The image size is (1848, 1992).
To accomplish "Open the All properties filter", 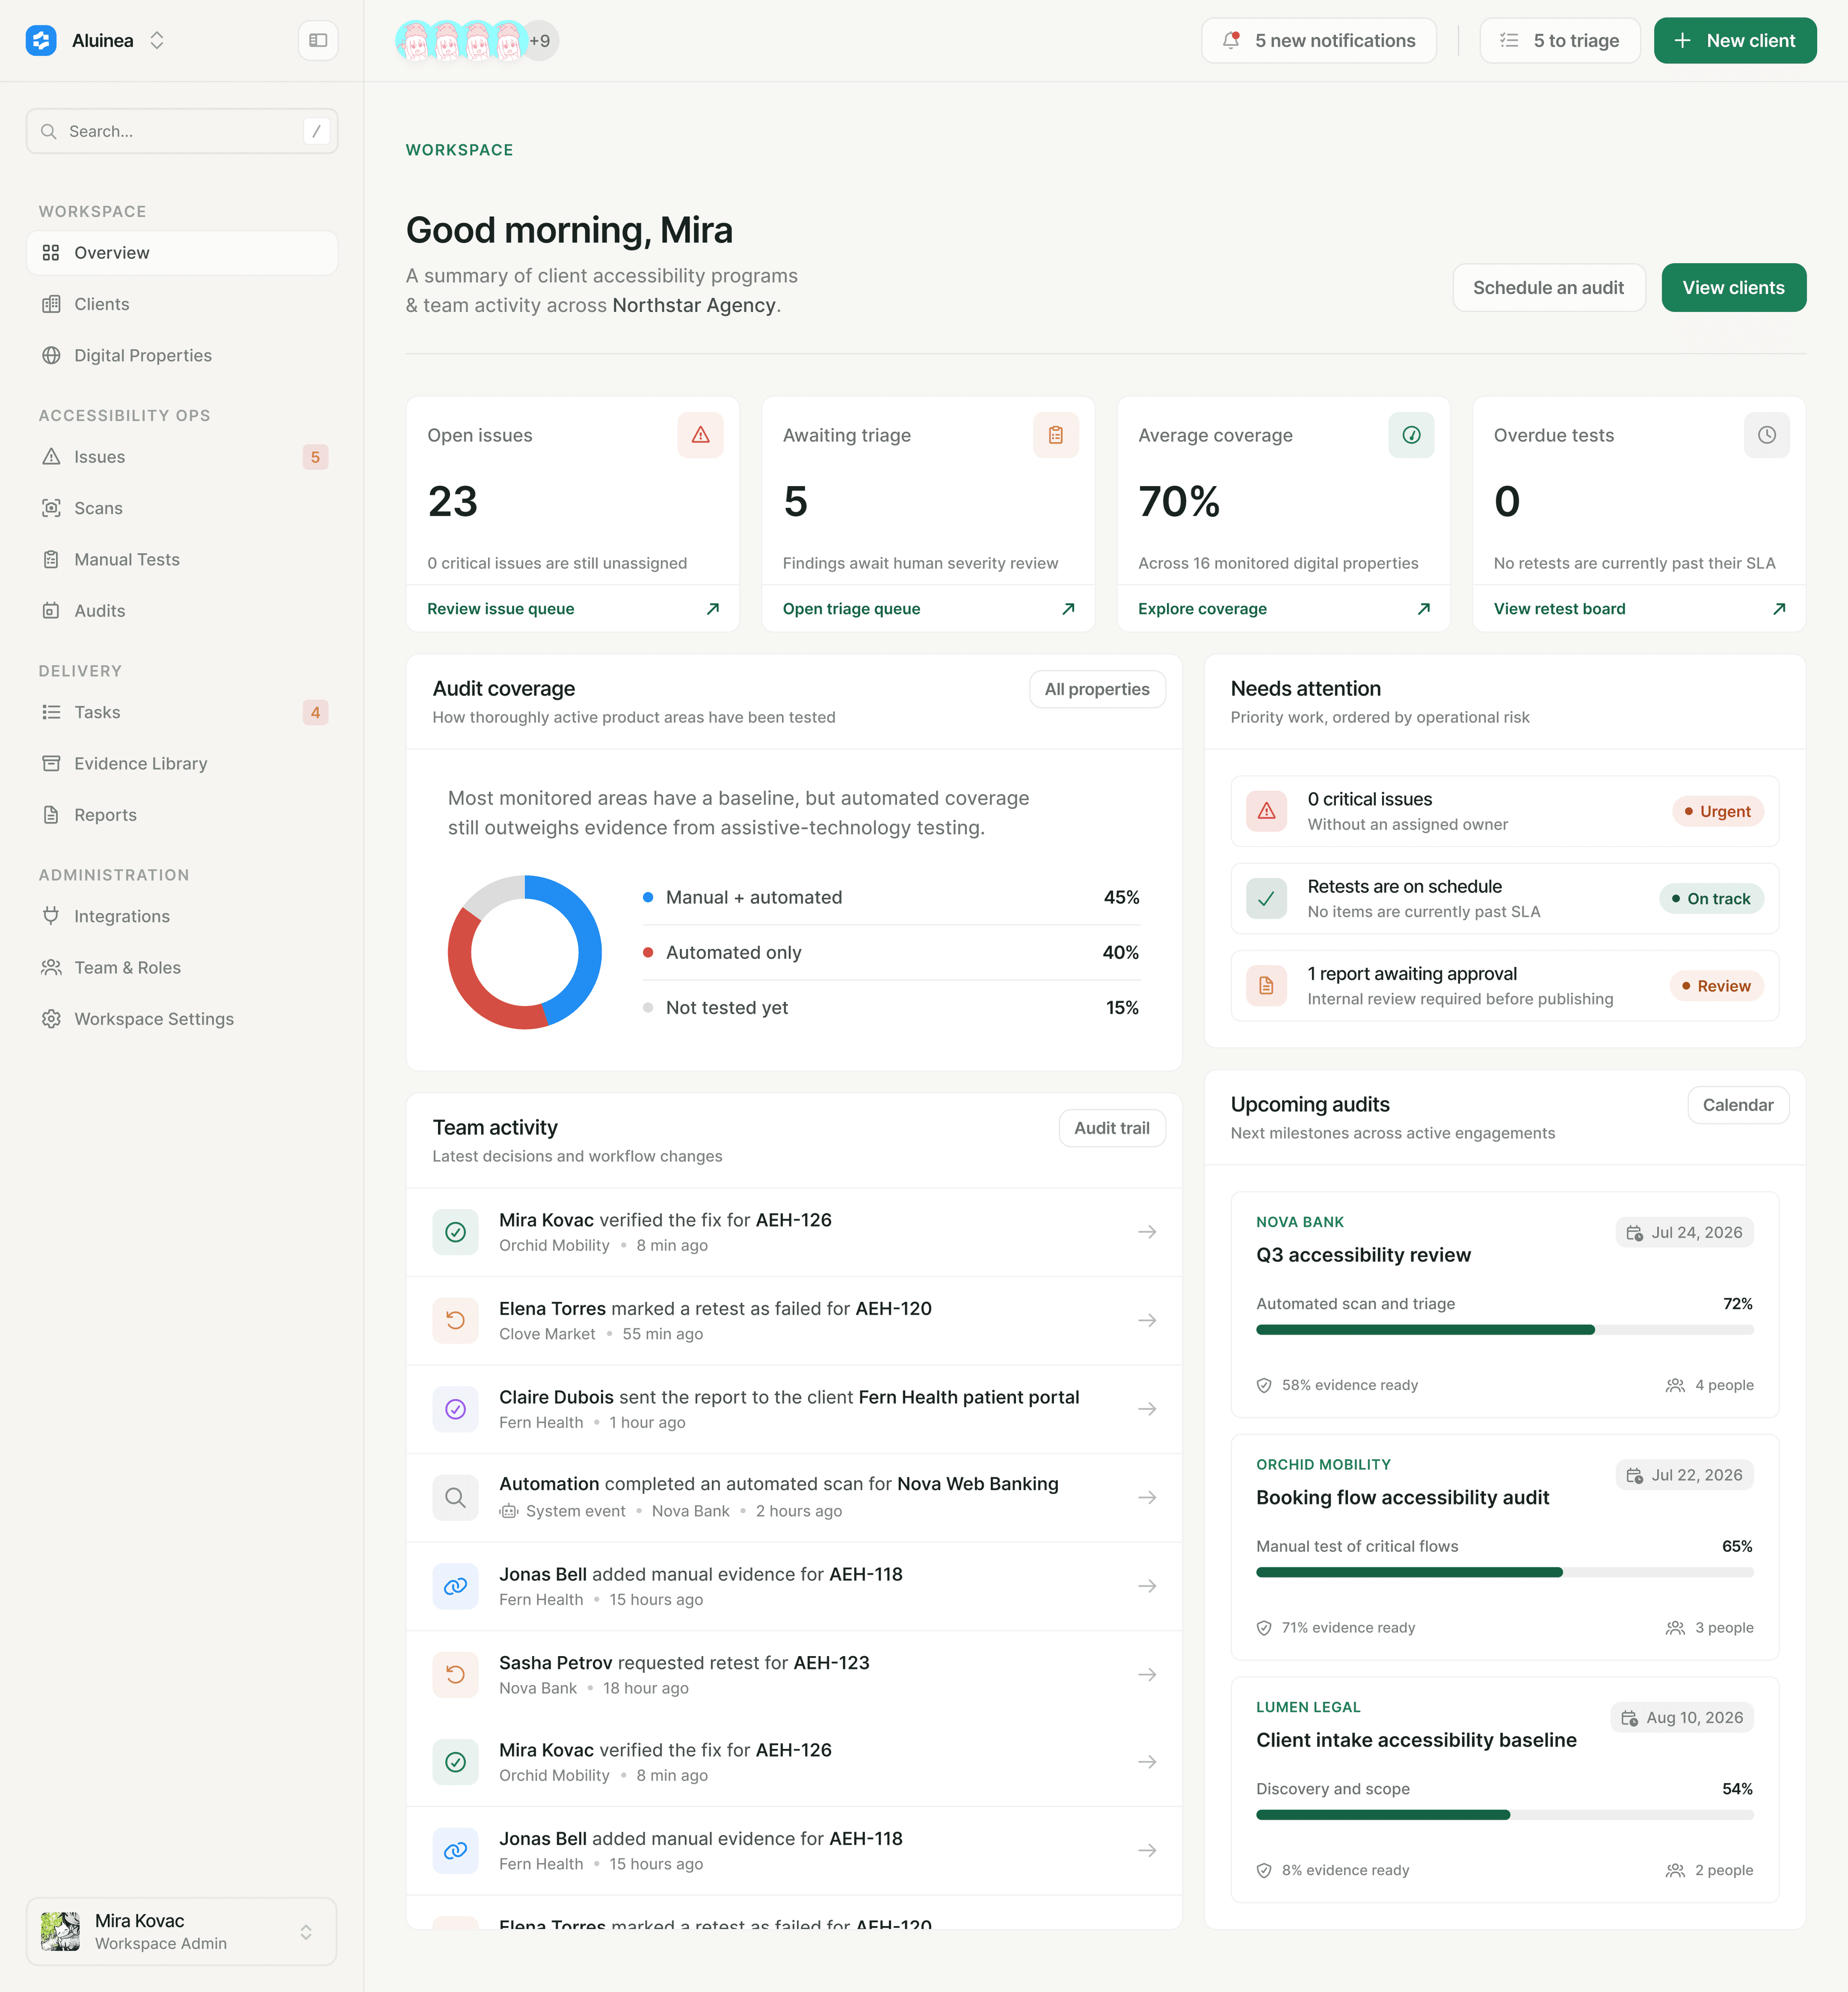I will [x=1097, y=689].
